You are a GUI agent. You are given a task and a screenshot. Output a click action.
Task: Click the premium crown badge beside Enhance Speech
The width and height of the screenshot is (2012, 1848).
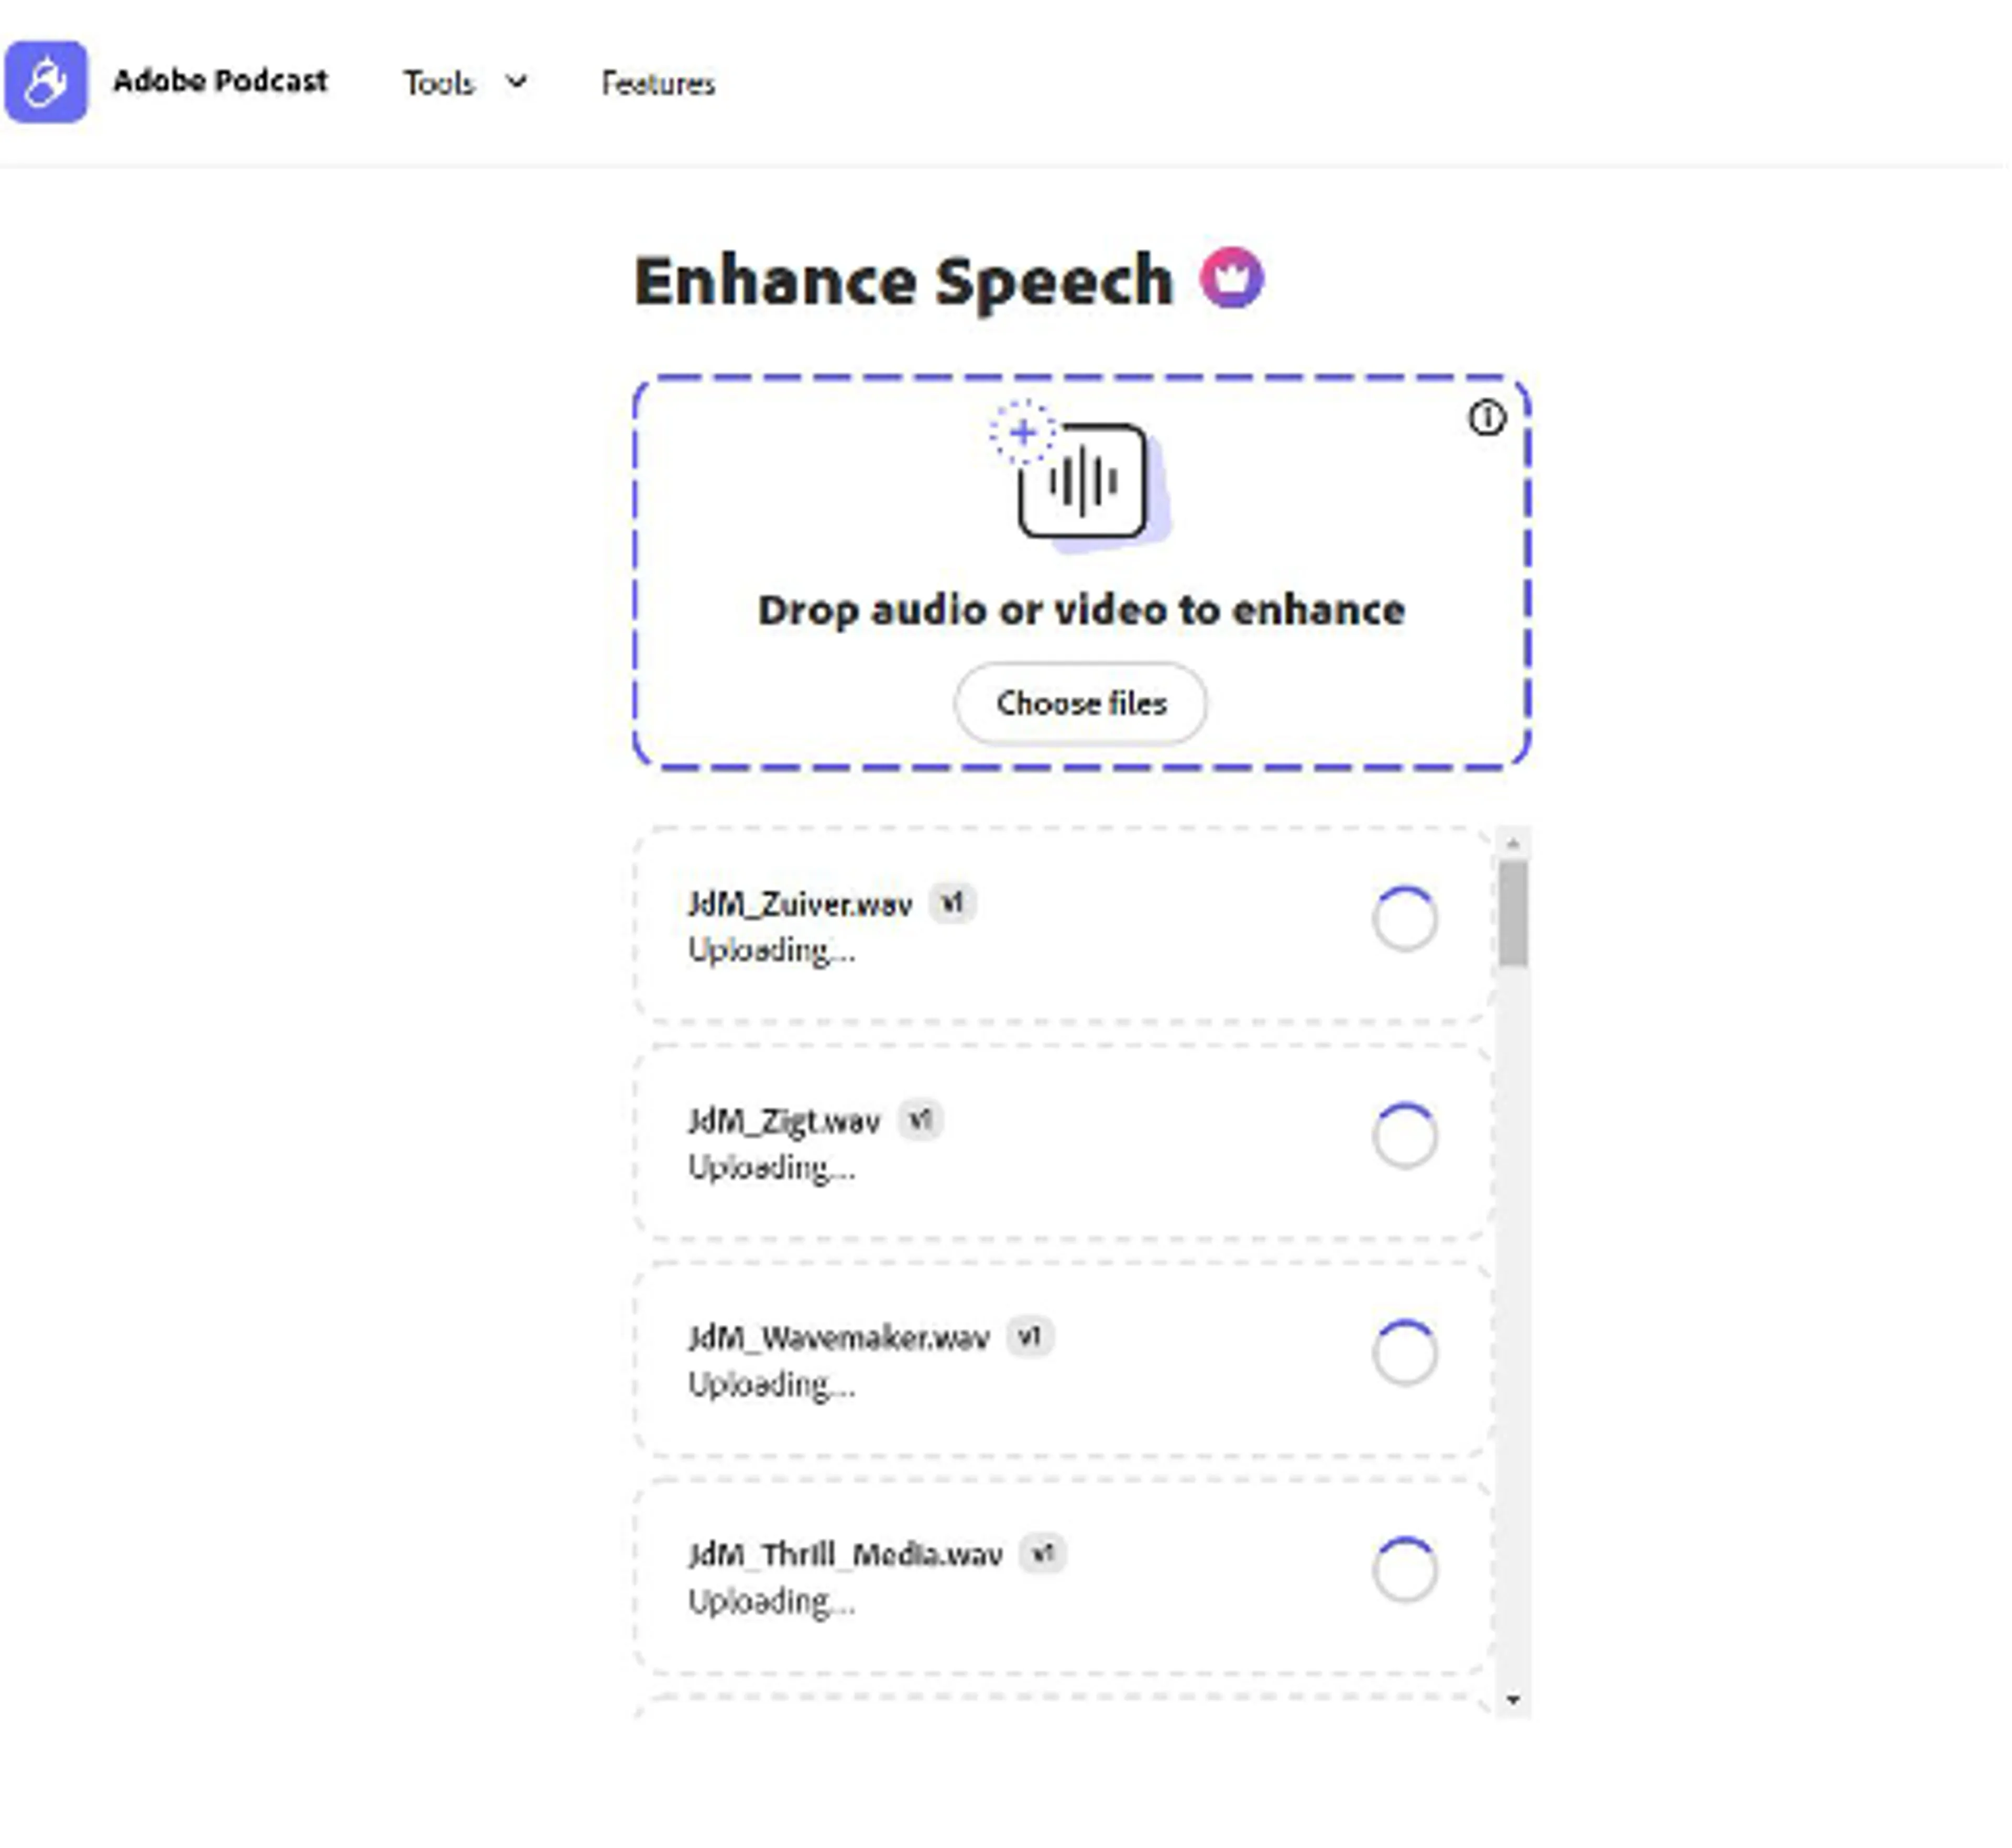point(1232,278)
